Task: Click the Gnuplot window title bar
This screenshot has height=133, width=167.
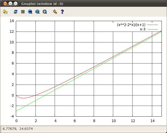Action: point(78,4)
